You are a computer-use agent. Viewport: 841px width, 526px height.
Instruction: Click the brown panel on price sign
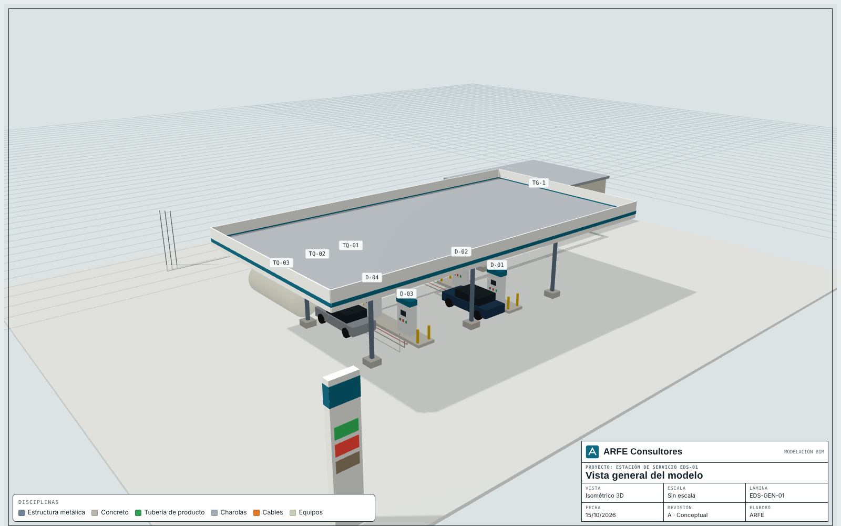348,463
